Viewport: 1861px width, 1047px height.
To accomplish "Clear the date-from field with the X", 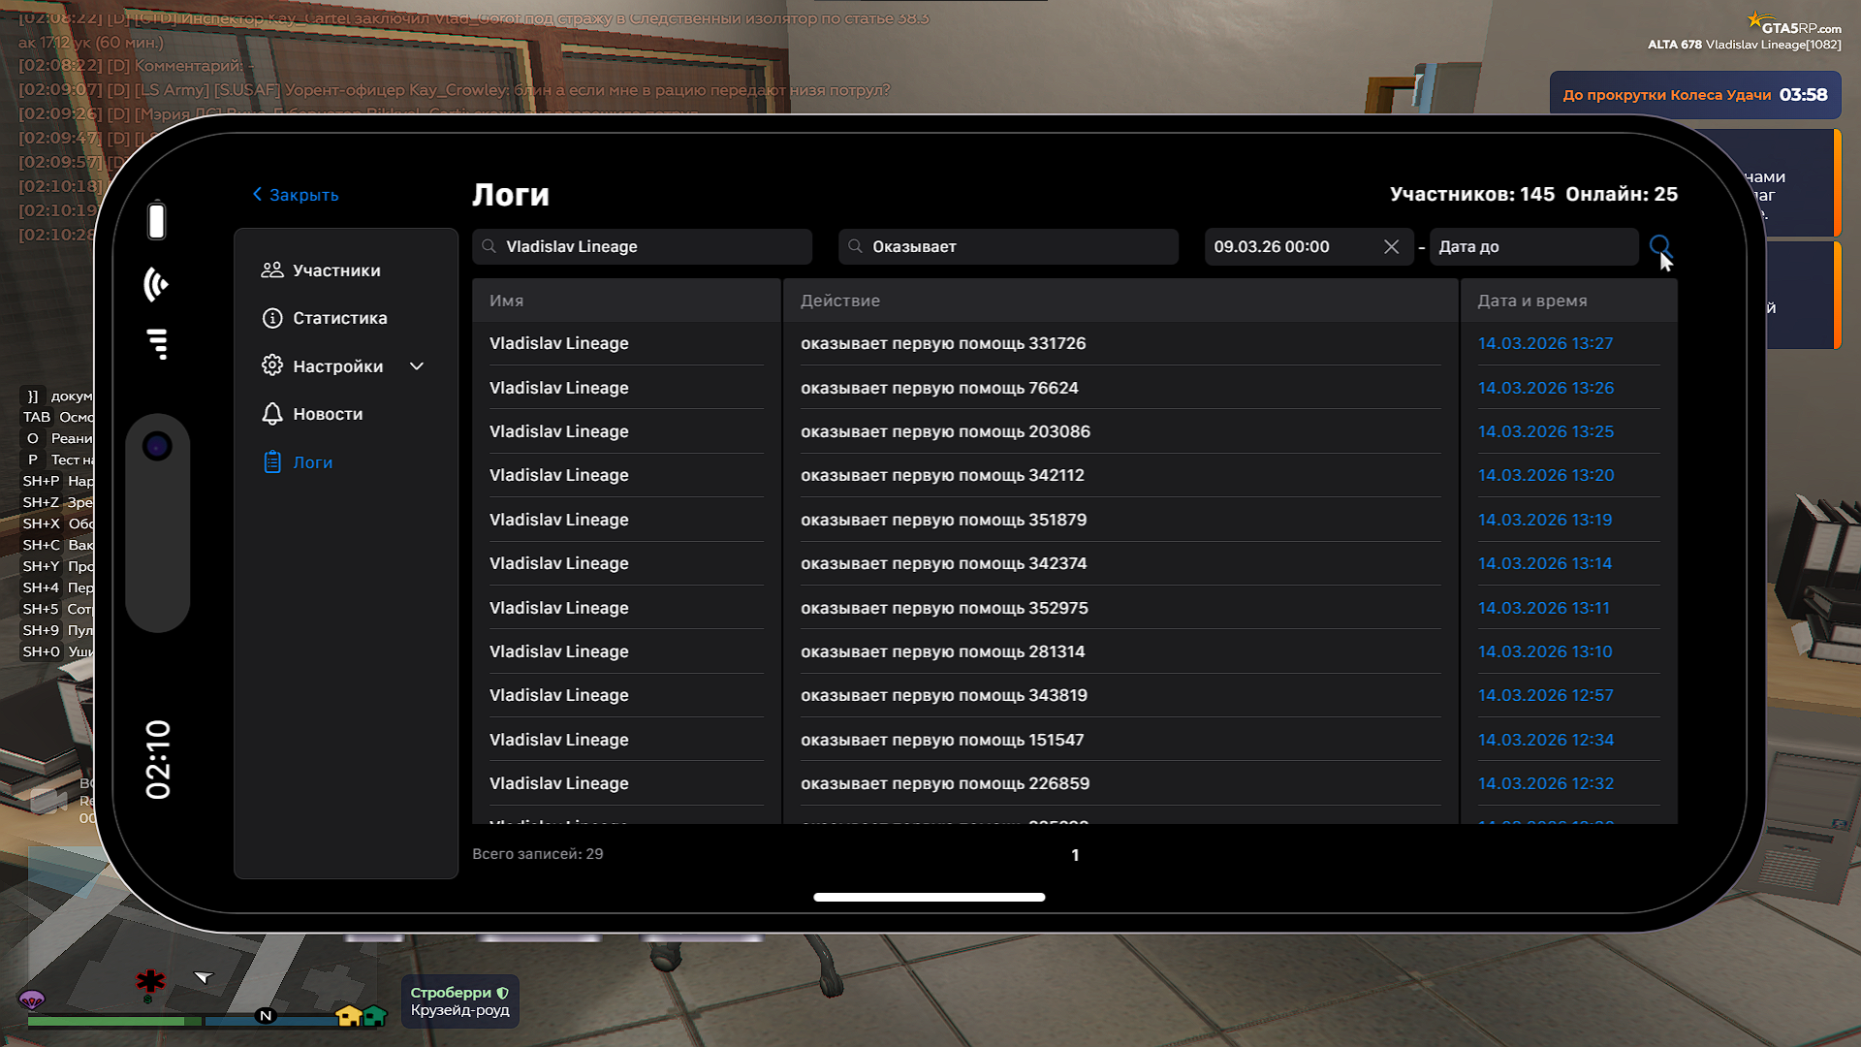I will (1391, 247).
